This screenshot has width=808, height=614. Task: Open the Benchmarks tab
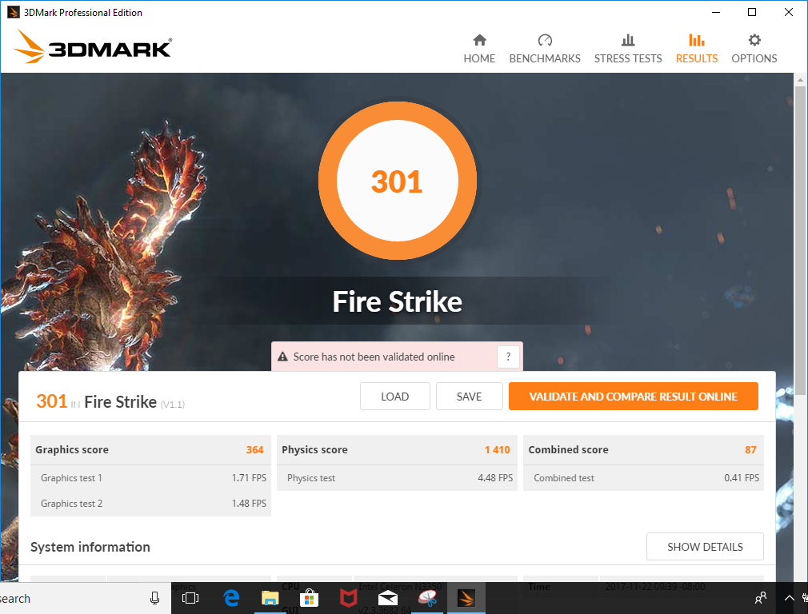coord(545,49)
